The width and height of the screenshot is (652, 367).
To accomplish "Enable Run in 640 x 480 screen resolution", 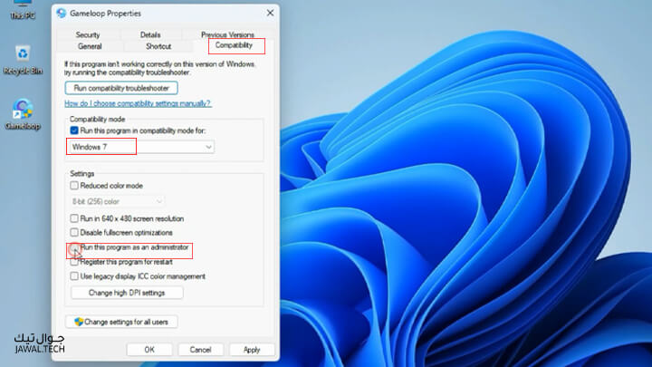I will point(74,218).
